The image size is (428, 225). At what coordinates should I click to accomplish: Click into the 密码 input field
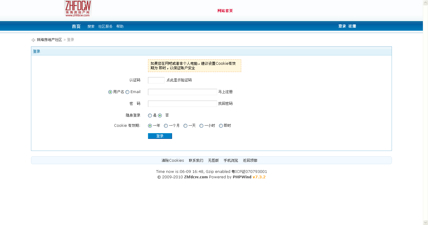coord(182,104)
